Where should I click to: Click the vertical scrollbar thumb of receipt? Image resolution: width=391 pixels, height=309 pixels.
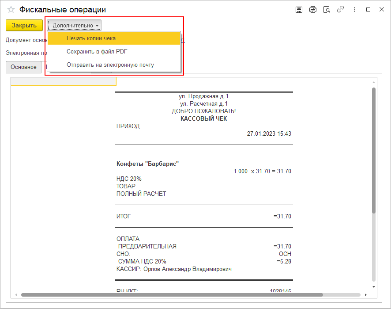pos(374,150)
